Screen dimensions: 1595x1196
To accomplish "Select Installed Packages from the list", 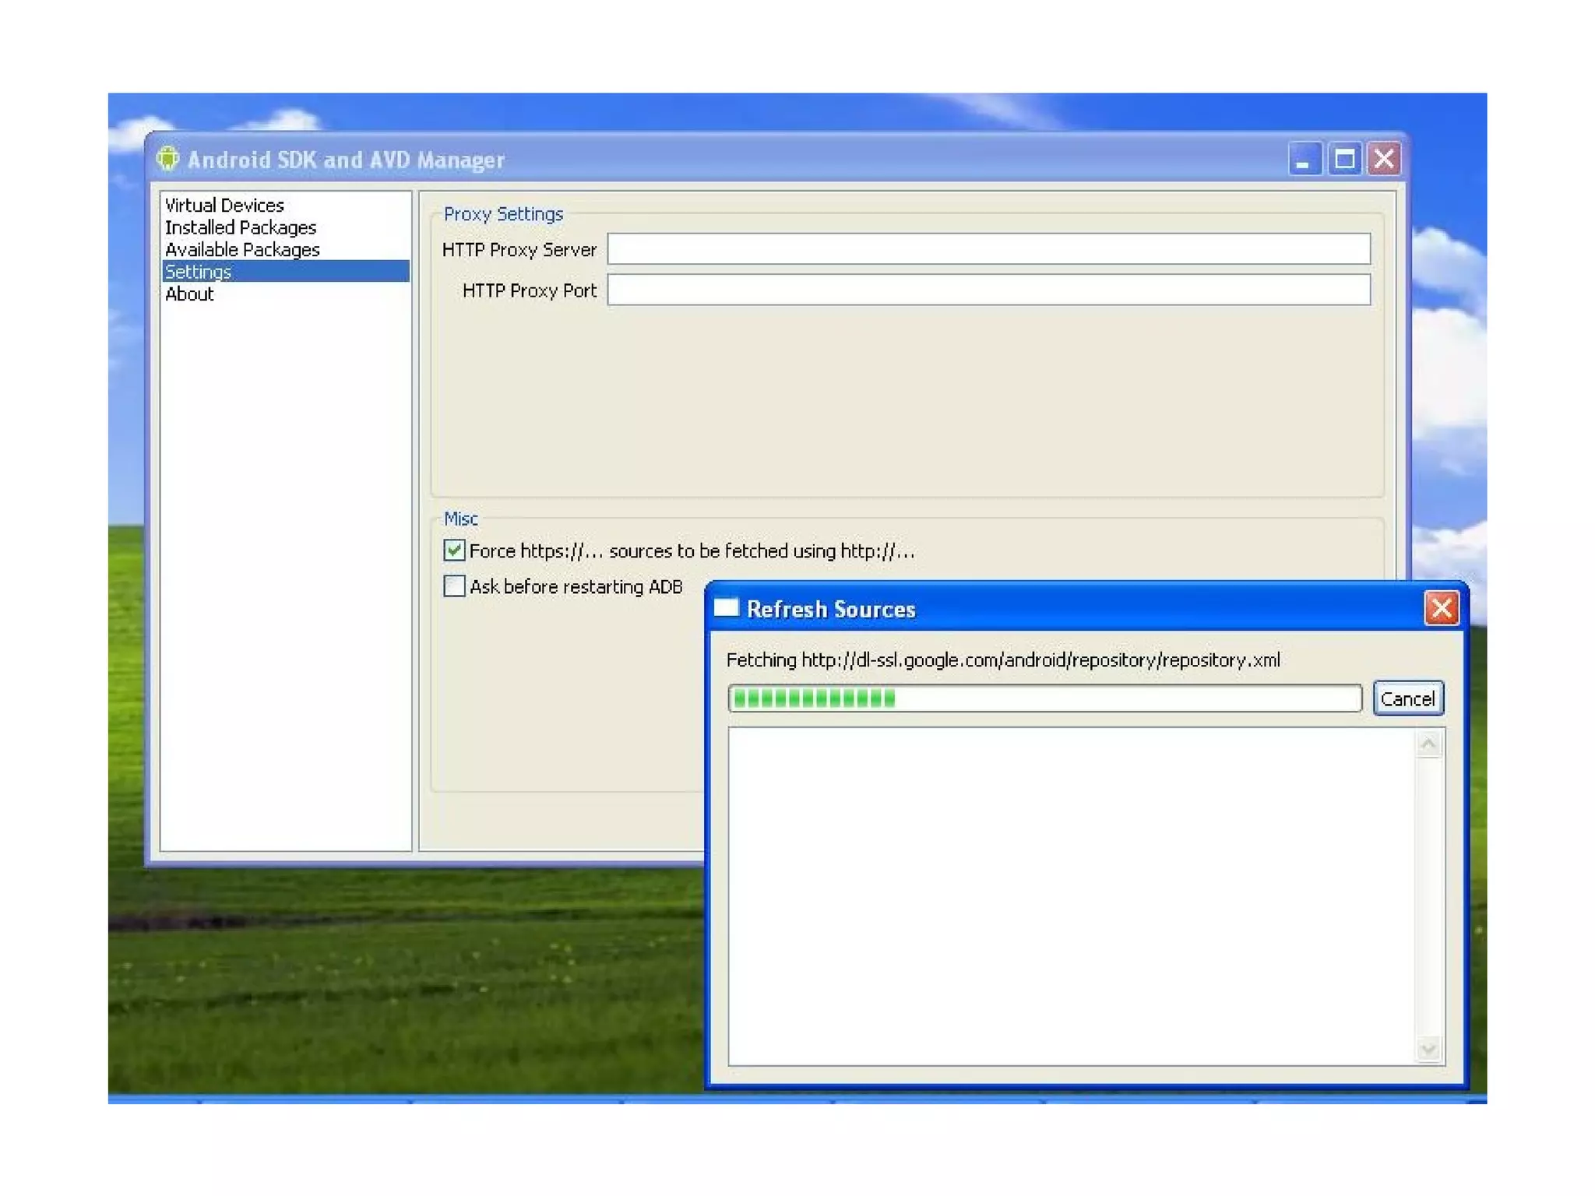I will pos(241,227).
